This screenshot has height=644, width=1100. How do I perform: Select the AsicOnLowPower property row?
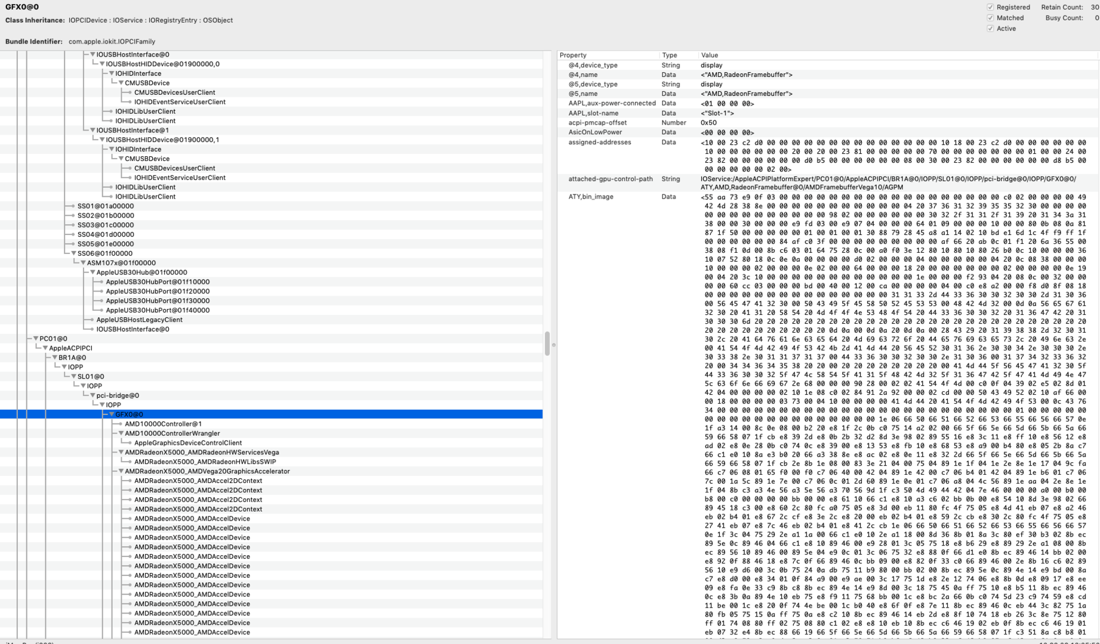pyautogui.click(x=828, y=132)
